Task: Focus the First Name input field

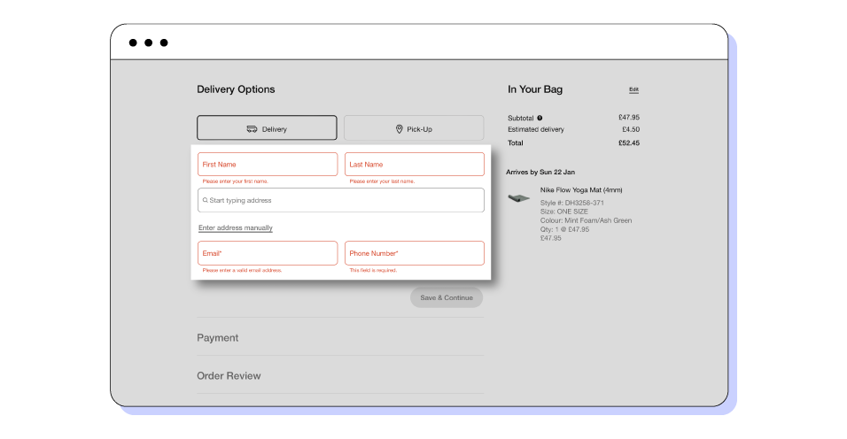Action: click(x=268, y=165)
